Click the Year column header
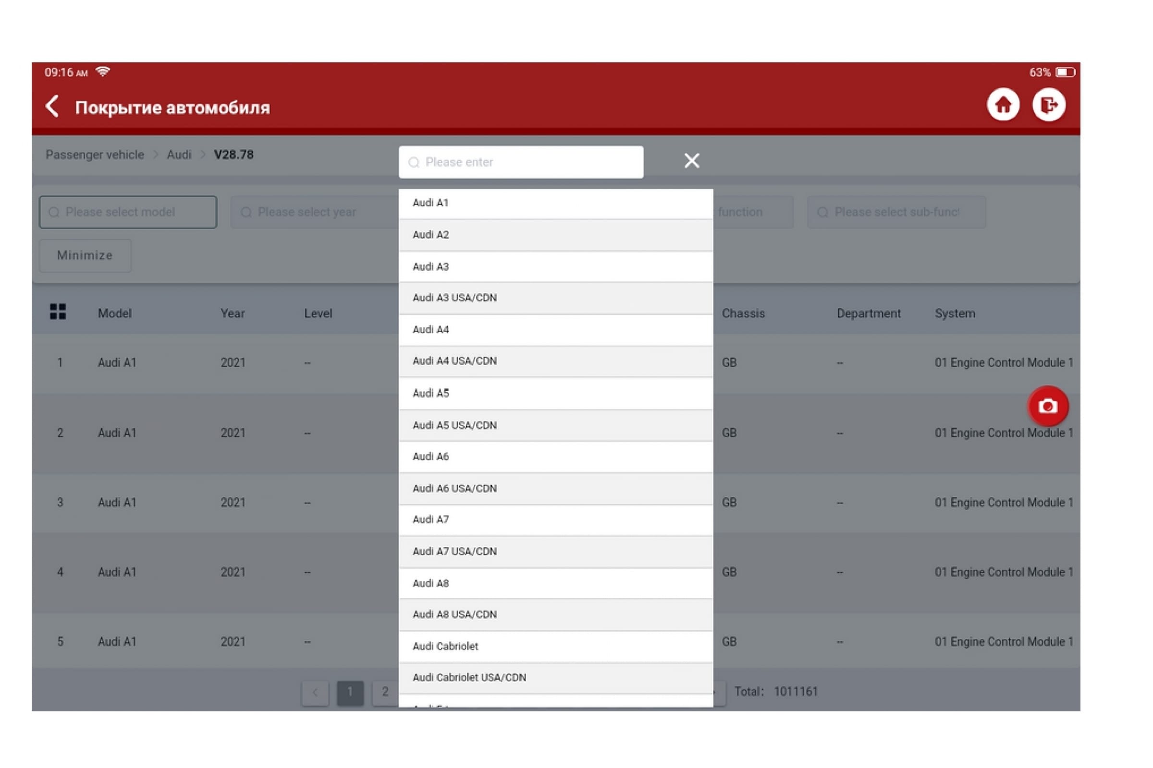This screenshot has width=1153, height=768. [233, 313]
